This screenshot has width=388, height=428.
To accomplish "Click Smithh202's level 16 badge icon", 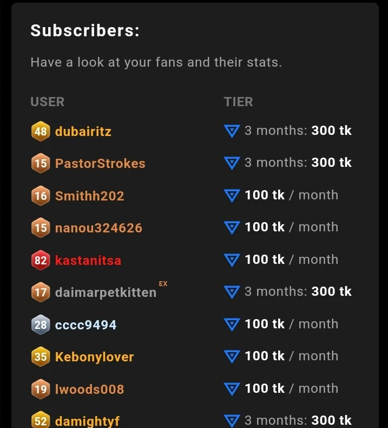I will [41, 196].
